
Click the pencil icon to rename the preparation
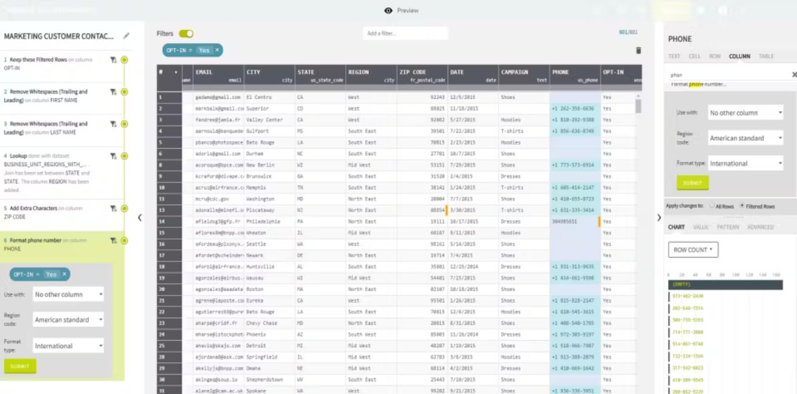pos(126,36)
